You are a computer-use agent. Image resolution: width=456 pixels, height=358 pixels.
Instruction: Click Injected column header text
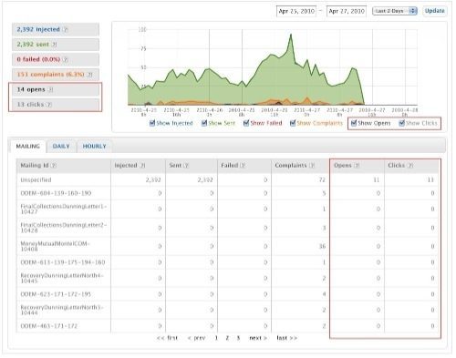click(126, 166)
